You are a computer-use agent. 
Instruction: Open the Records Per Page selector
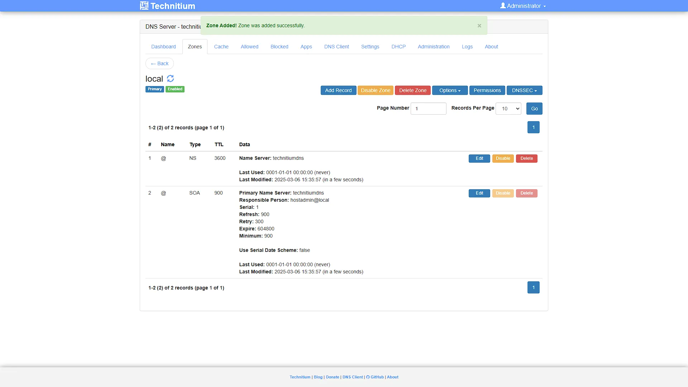pos(508,109)
